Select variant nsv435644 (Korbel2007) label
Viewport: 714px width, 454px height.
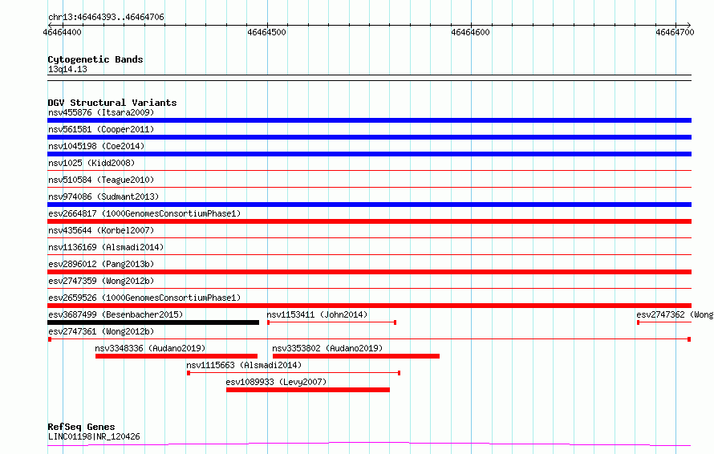point(101,230)
